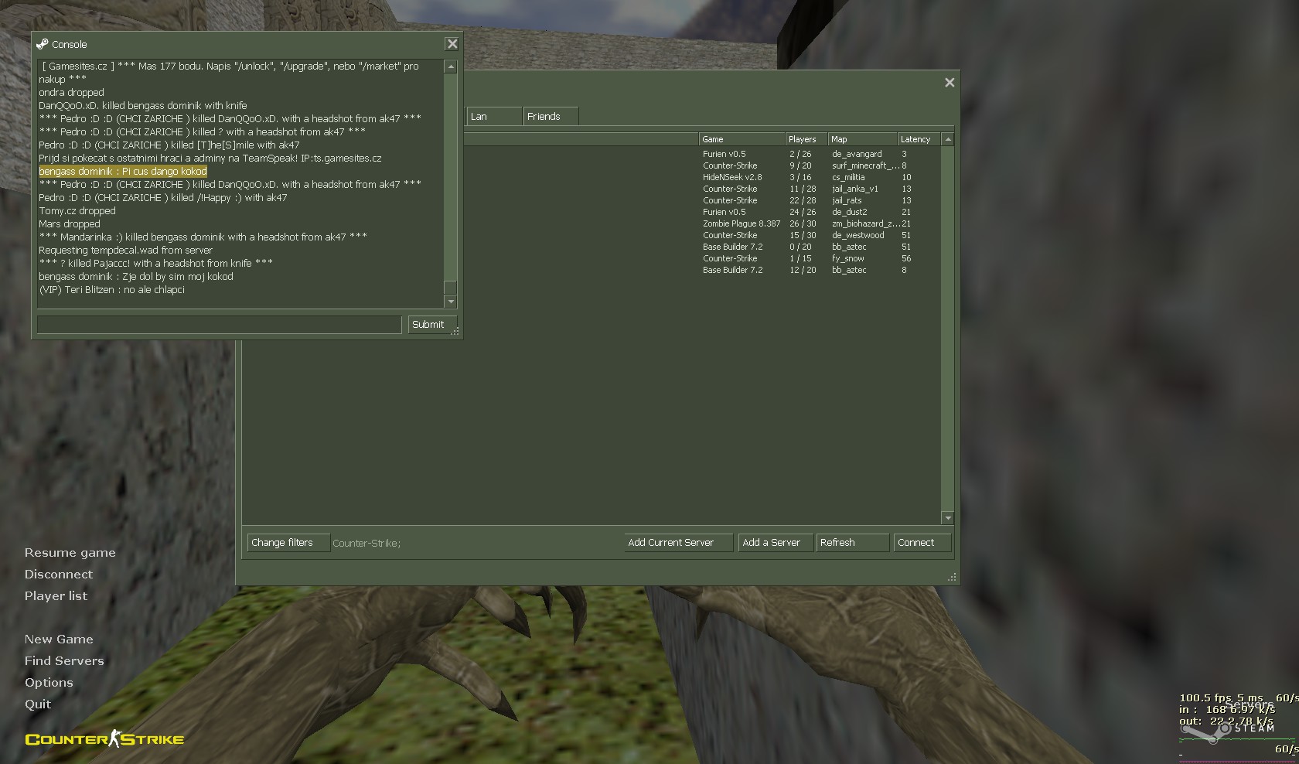The height and width of the screenshot is (764, 1299).
Task: Sort servers by Map column
Action: (x=863, y=139)
